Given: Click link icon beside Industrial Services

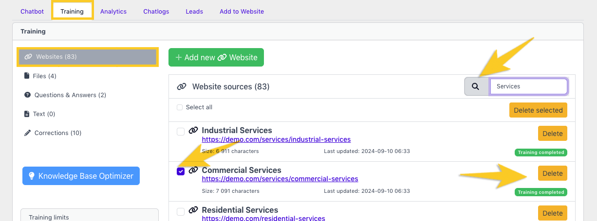Looking at the screenshot, I should 193,131.
